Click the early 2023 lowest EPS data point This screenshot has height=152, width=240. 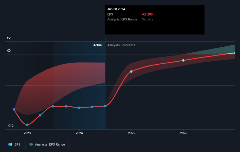pyautogui.click(x=27, y=125)
